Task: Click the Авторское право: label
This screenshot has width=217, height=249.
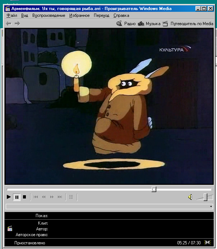Action: [32, 235]
